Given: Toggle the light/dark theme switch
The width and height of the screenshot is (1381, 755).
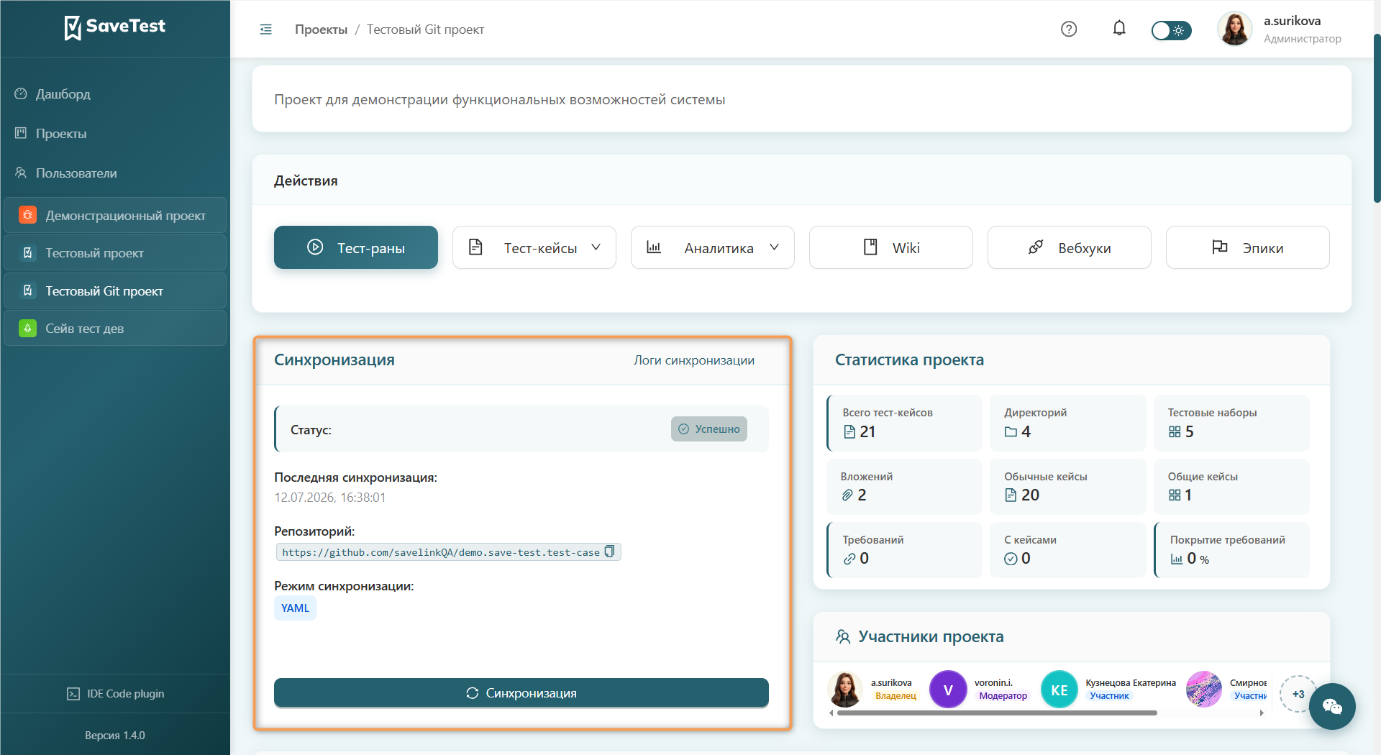Looking at the screenshot, I should [1171, 30].
